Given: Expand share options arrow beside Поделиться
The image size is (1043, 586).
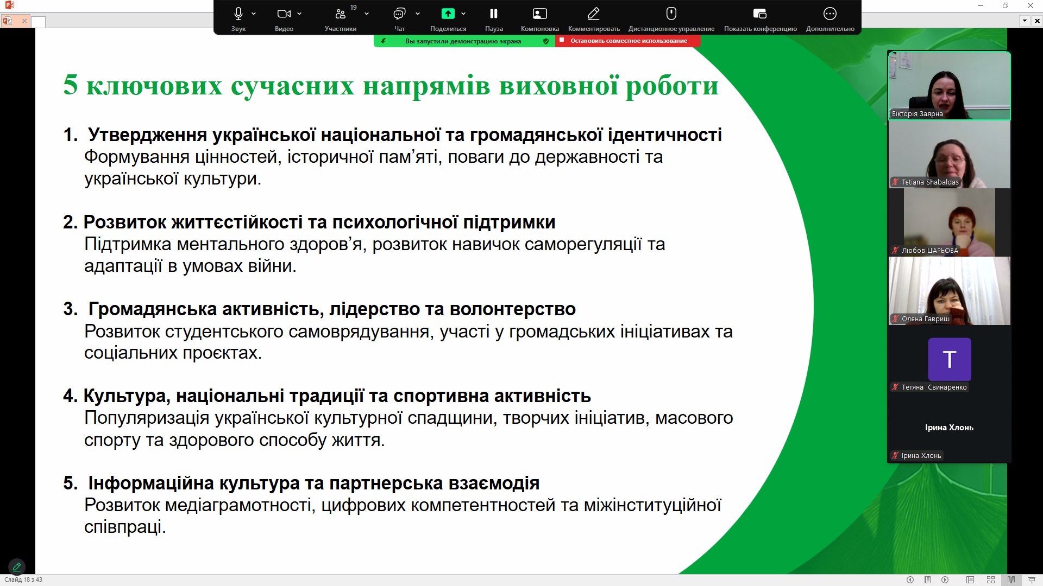Looking at the screenshot, I should pyautogui.click(x=463, y=14).
